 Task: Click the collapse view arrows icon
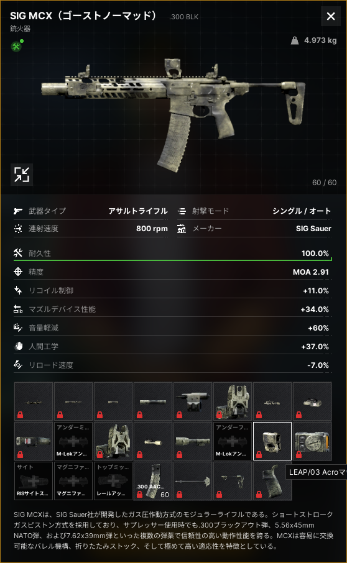coord(22,175)
